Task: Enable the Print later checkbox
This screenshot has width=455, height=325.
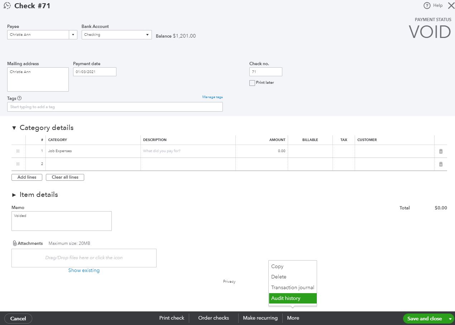Action: (252, 83)
